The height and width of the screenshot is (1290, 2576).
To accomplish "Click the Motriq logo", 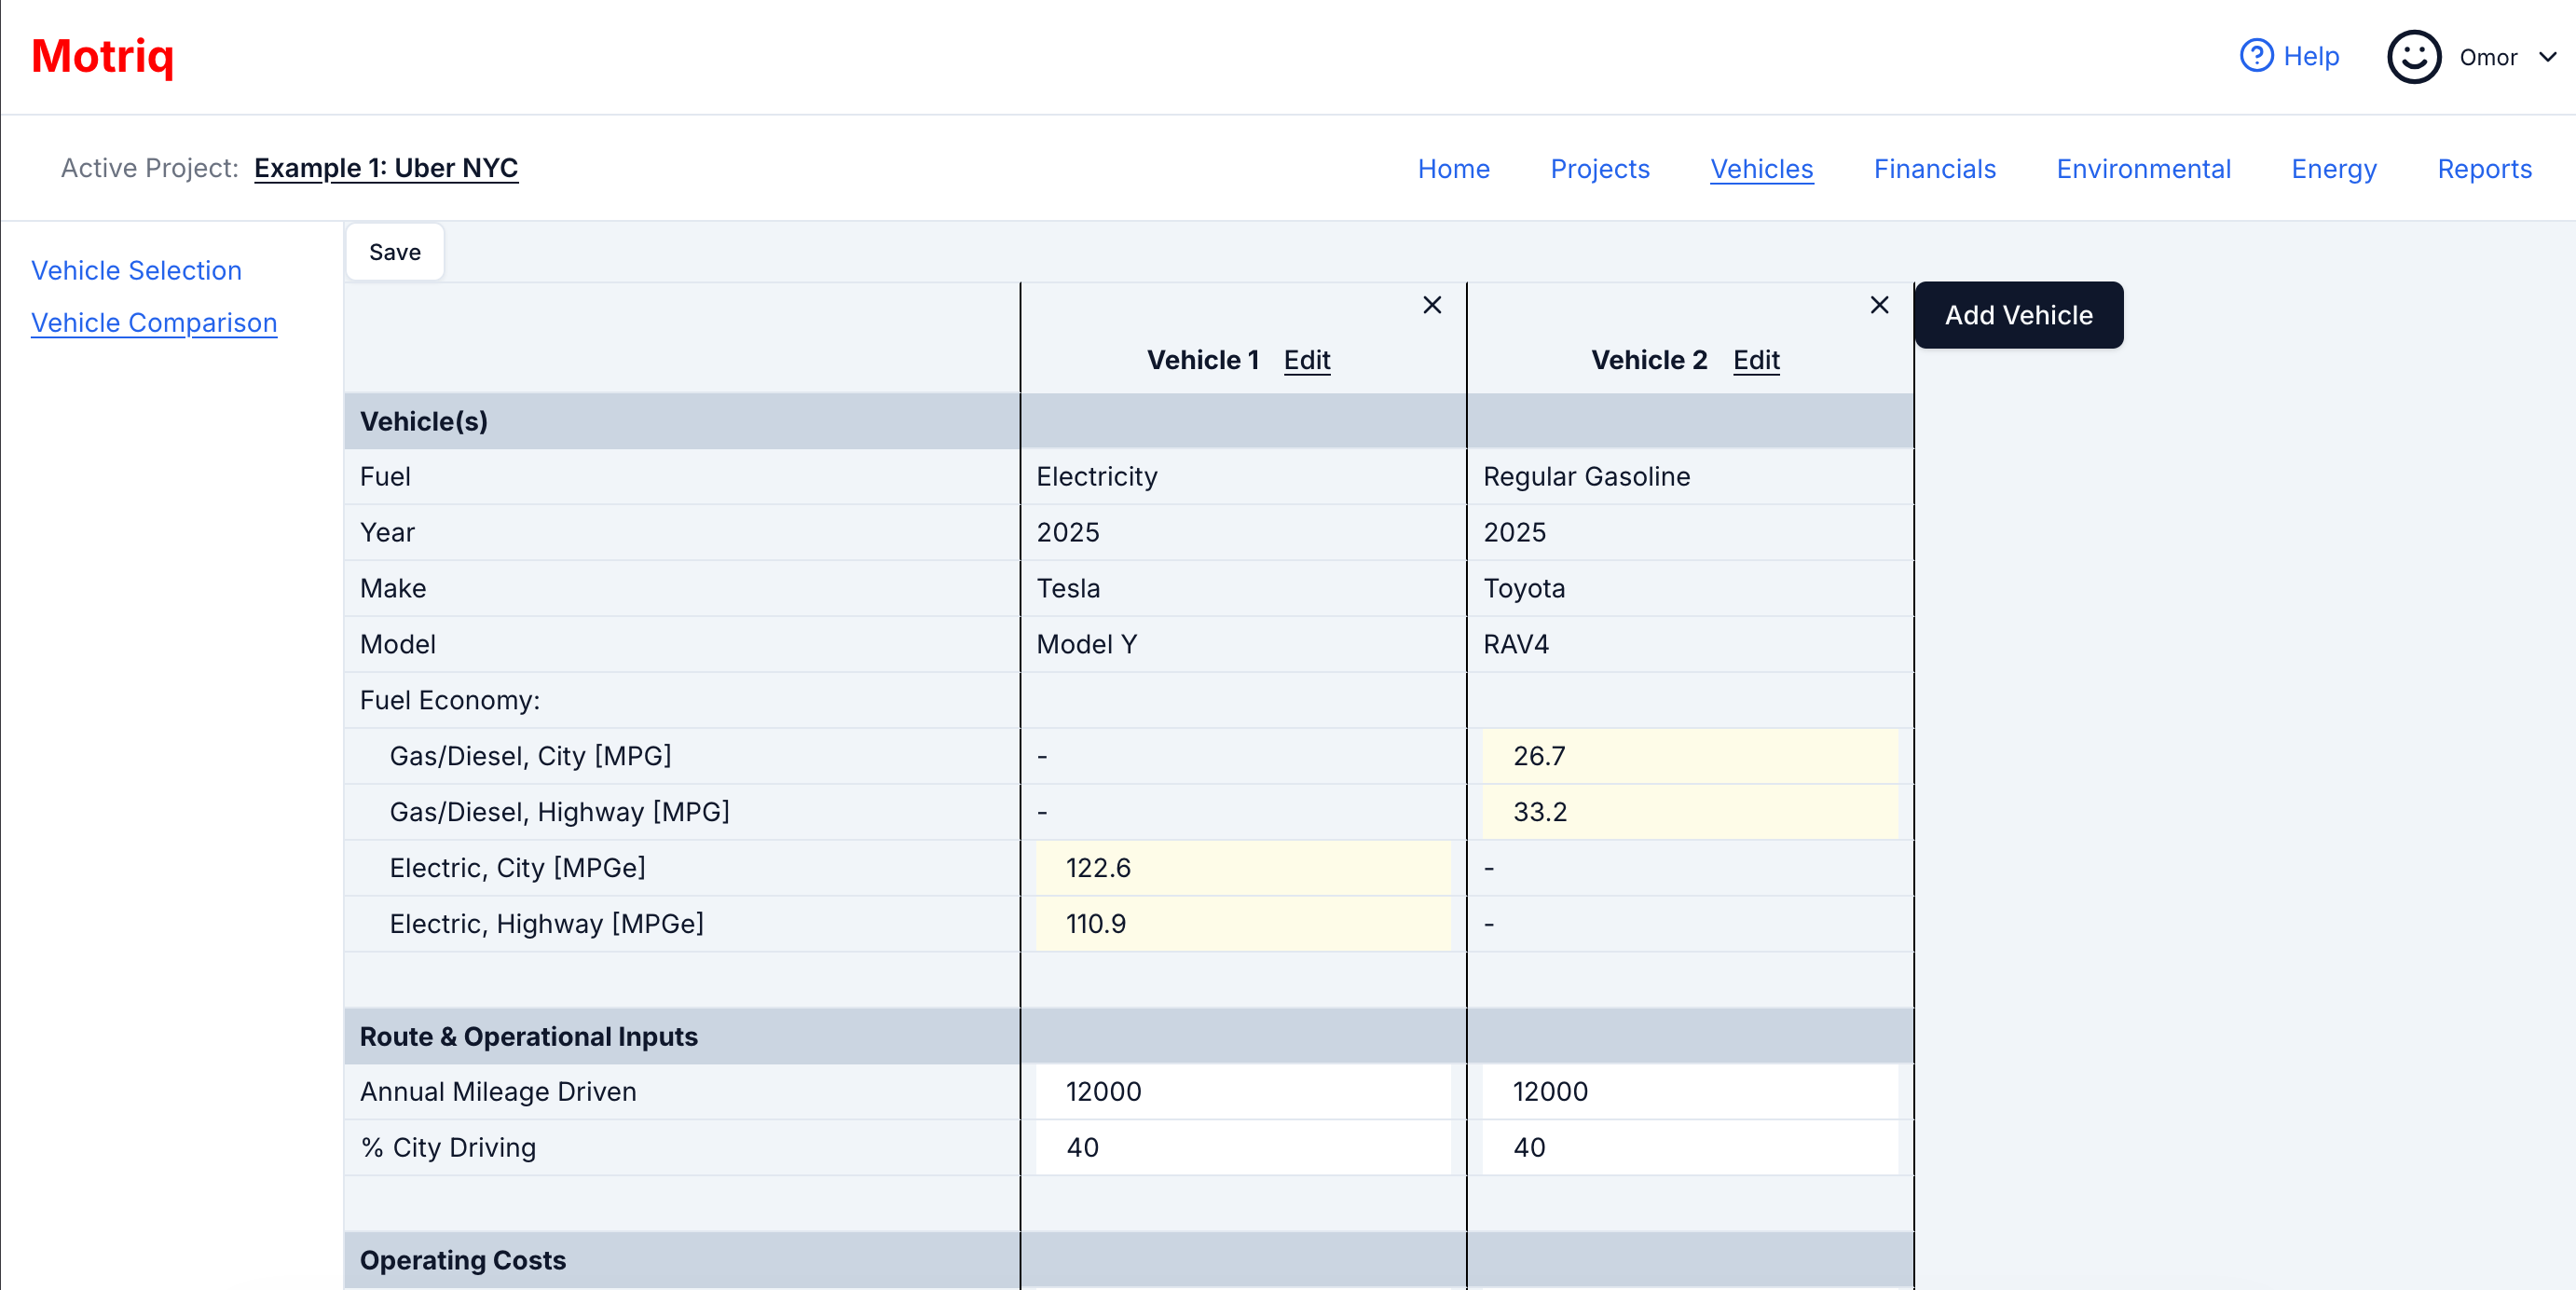I will coord(103,56).
